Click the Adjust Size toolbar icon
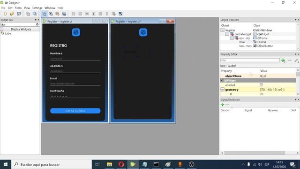The image size is (300, 169). (x=120, y=14)
